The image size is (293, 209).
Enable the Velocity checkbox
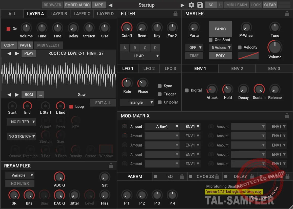(x=240, y=47)
